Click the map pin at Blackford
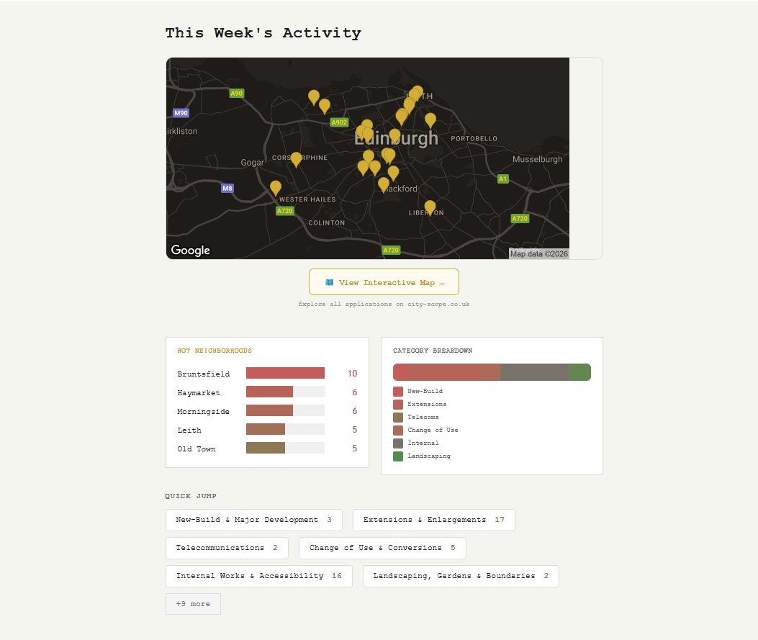 coord(384,184)
